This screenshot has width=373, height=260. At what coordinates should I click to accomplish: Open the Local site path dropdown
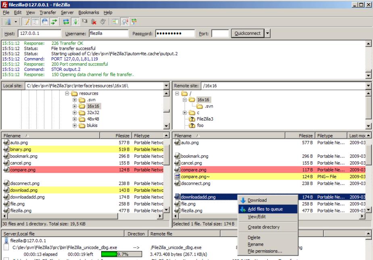pyautogui.click(x=167, y=85)
